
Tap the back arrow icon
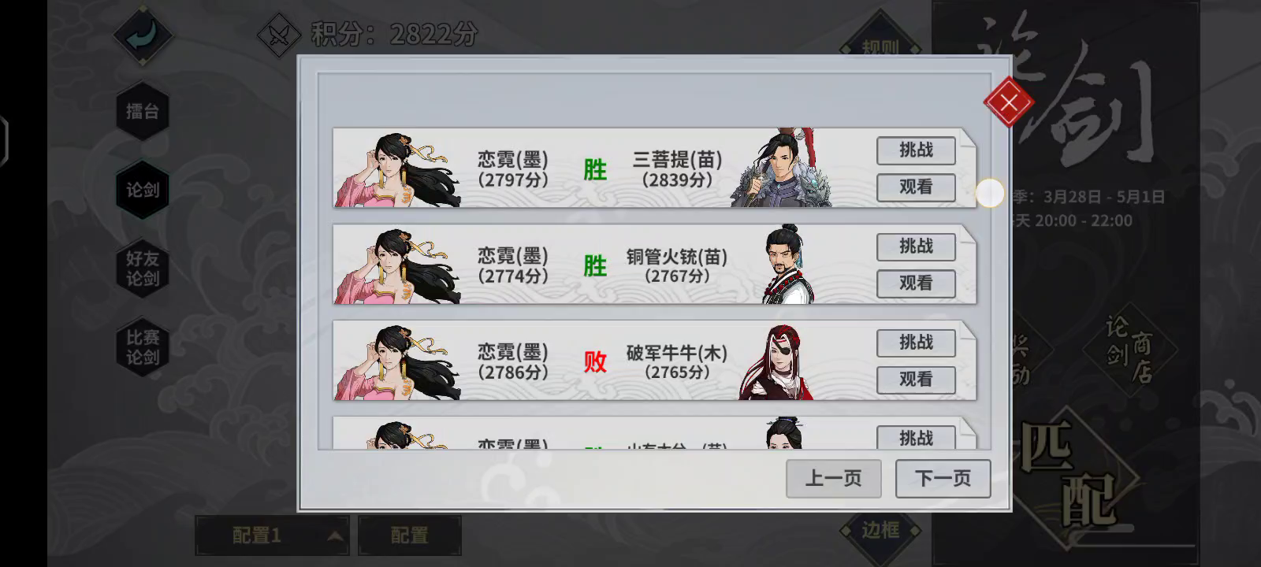tap(143, 35)
